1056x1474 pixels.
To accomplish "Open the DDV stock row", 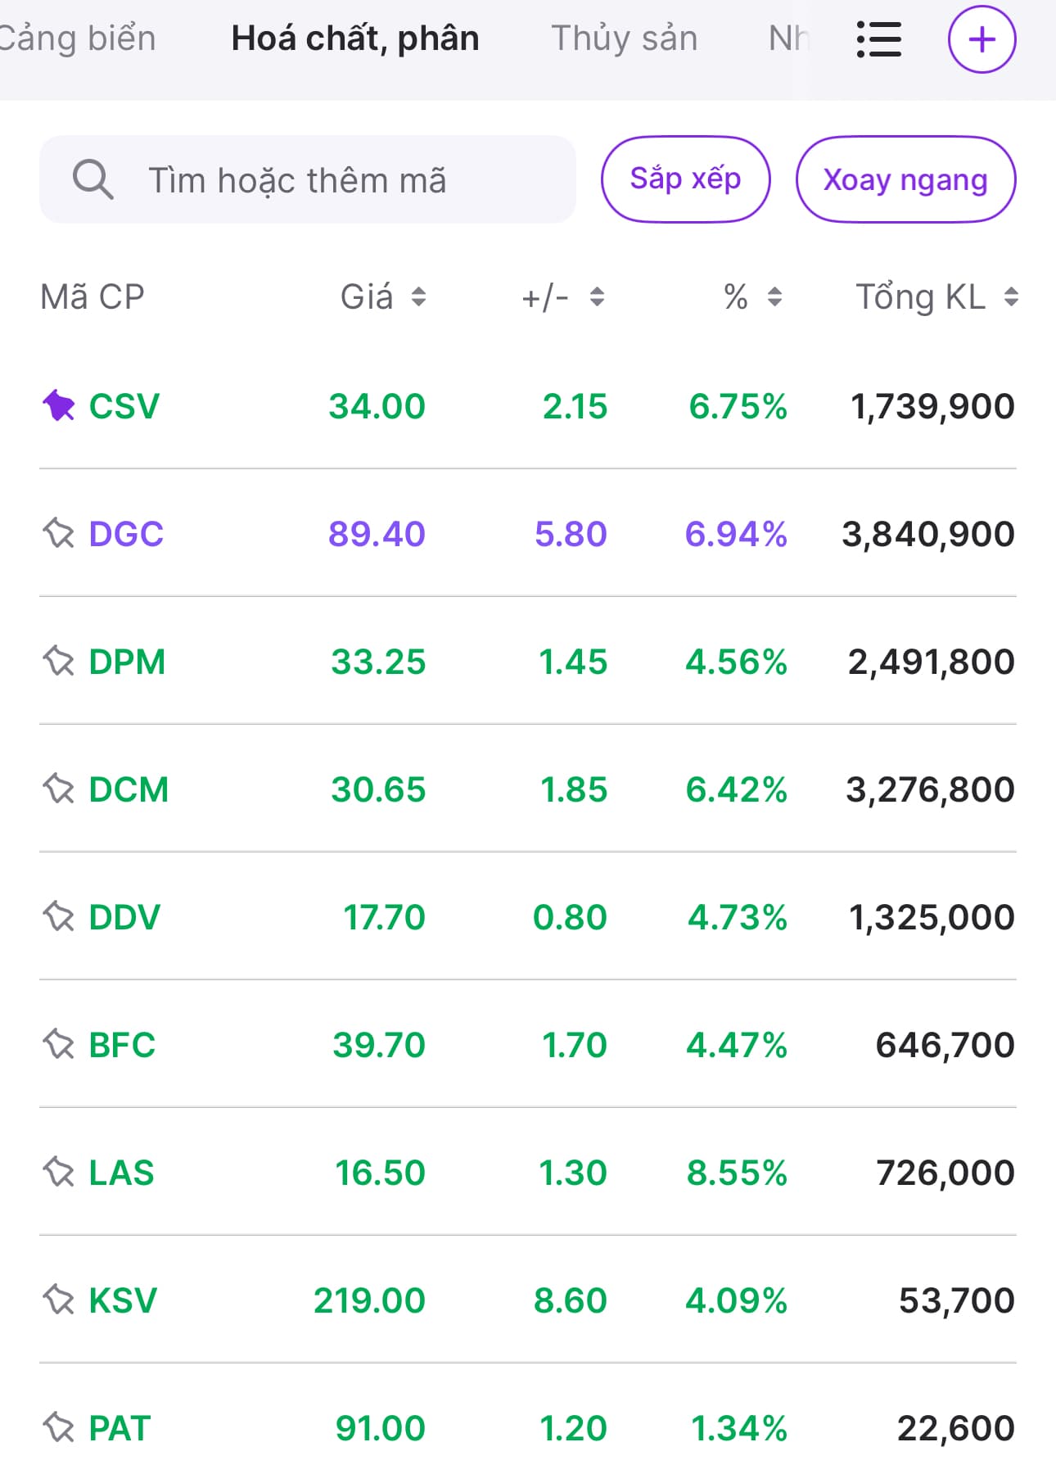I will [124, 917].
